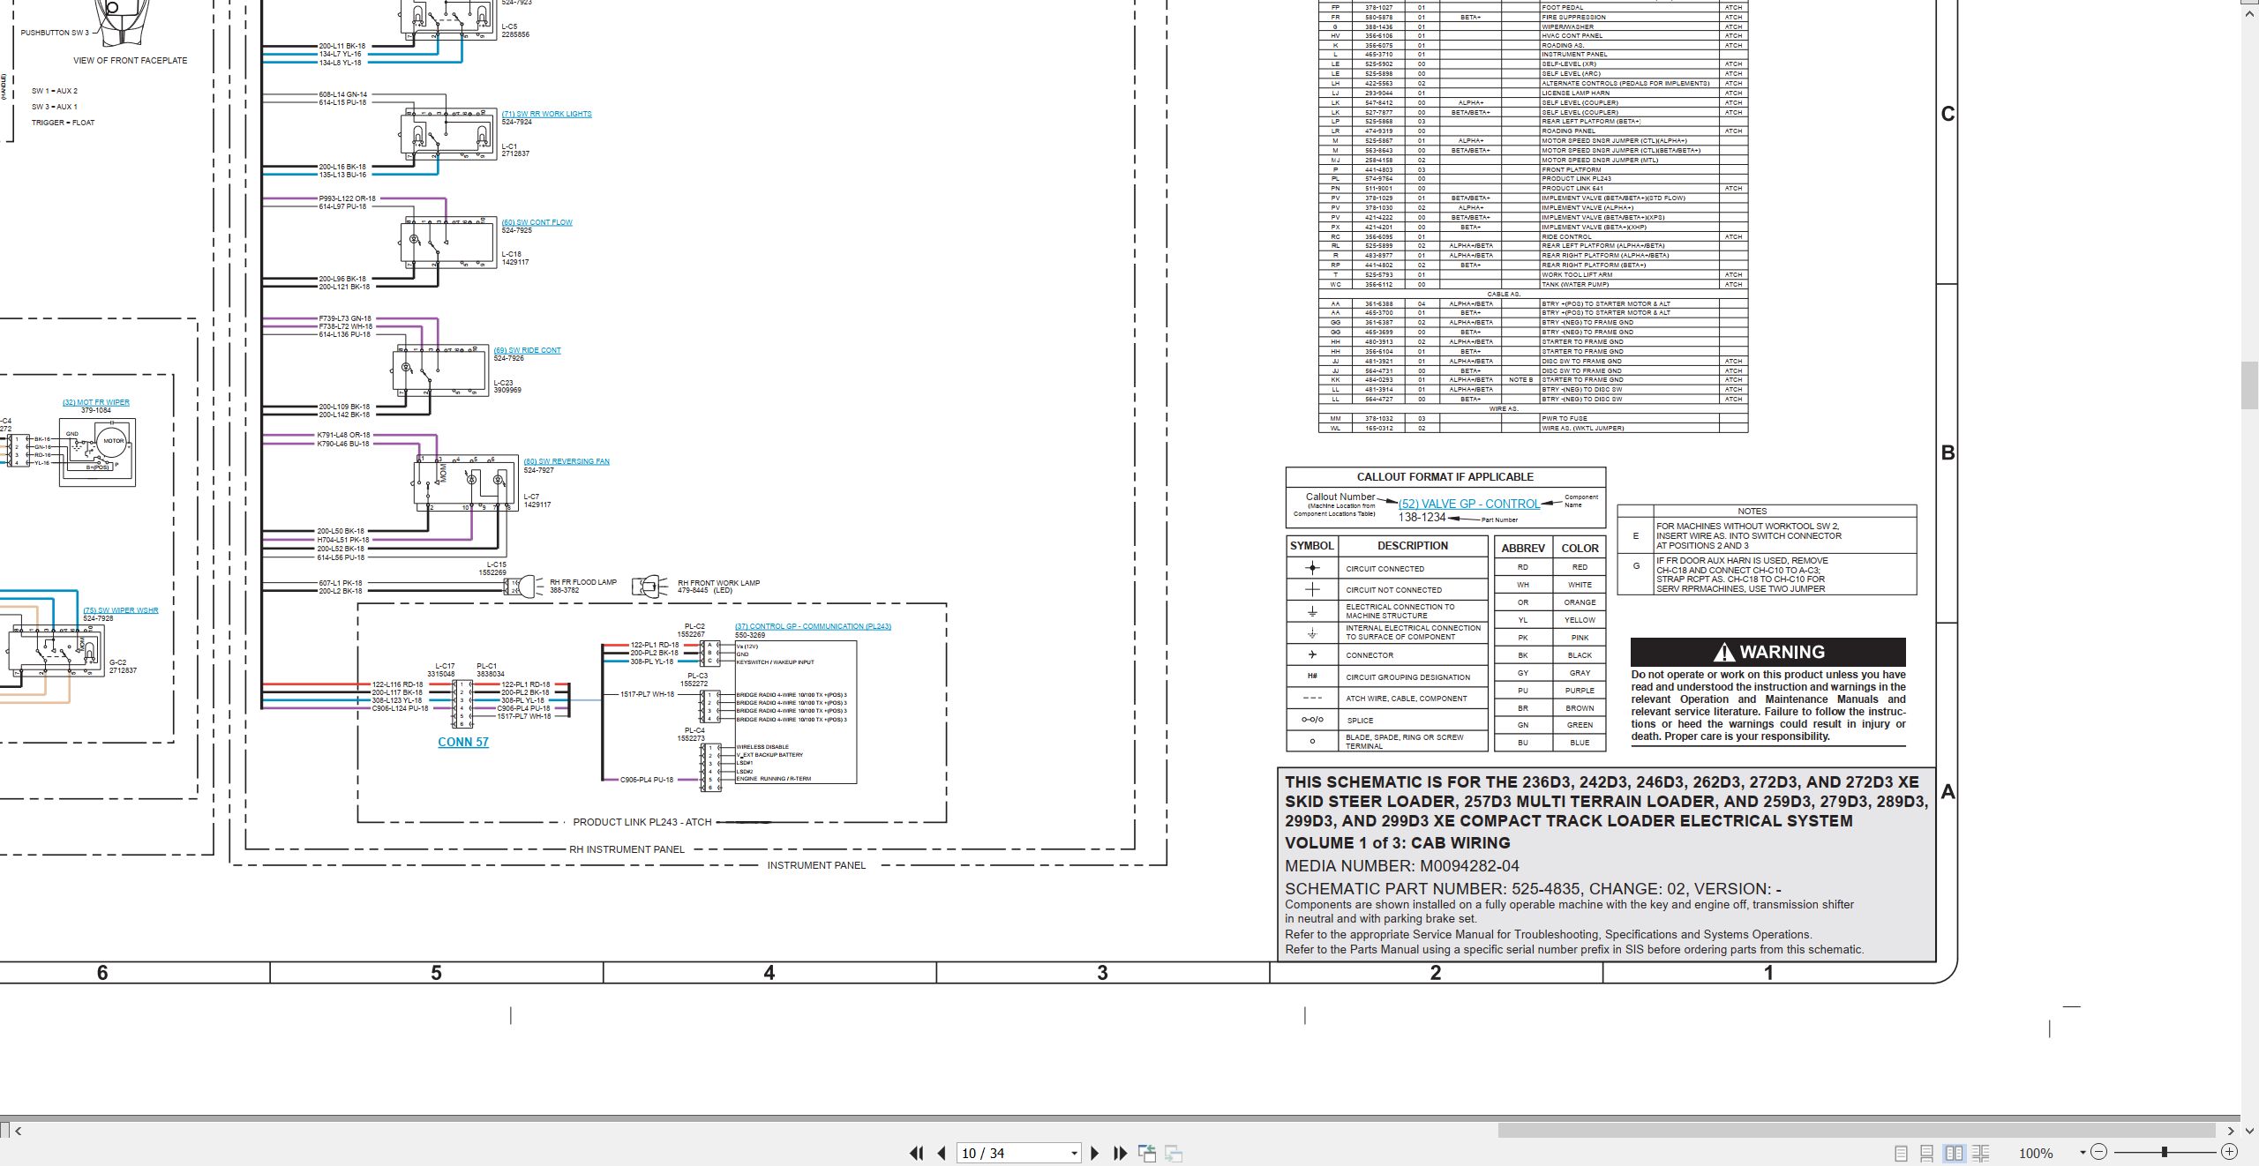Click the PRODUCT LINK PL243 - ATCH label
This screenshot has width=2259, height=1166.
642,822
